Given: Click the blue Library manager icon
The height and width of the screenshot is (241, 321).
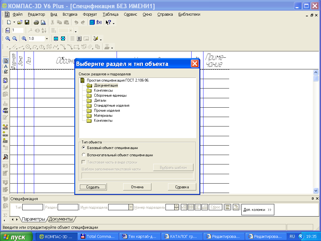Looking at the screenshot, I should (x=92, y=22).
